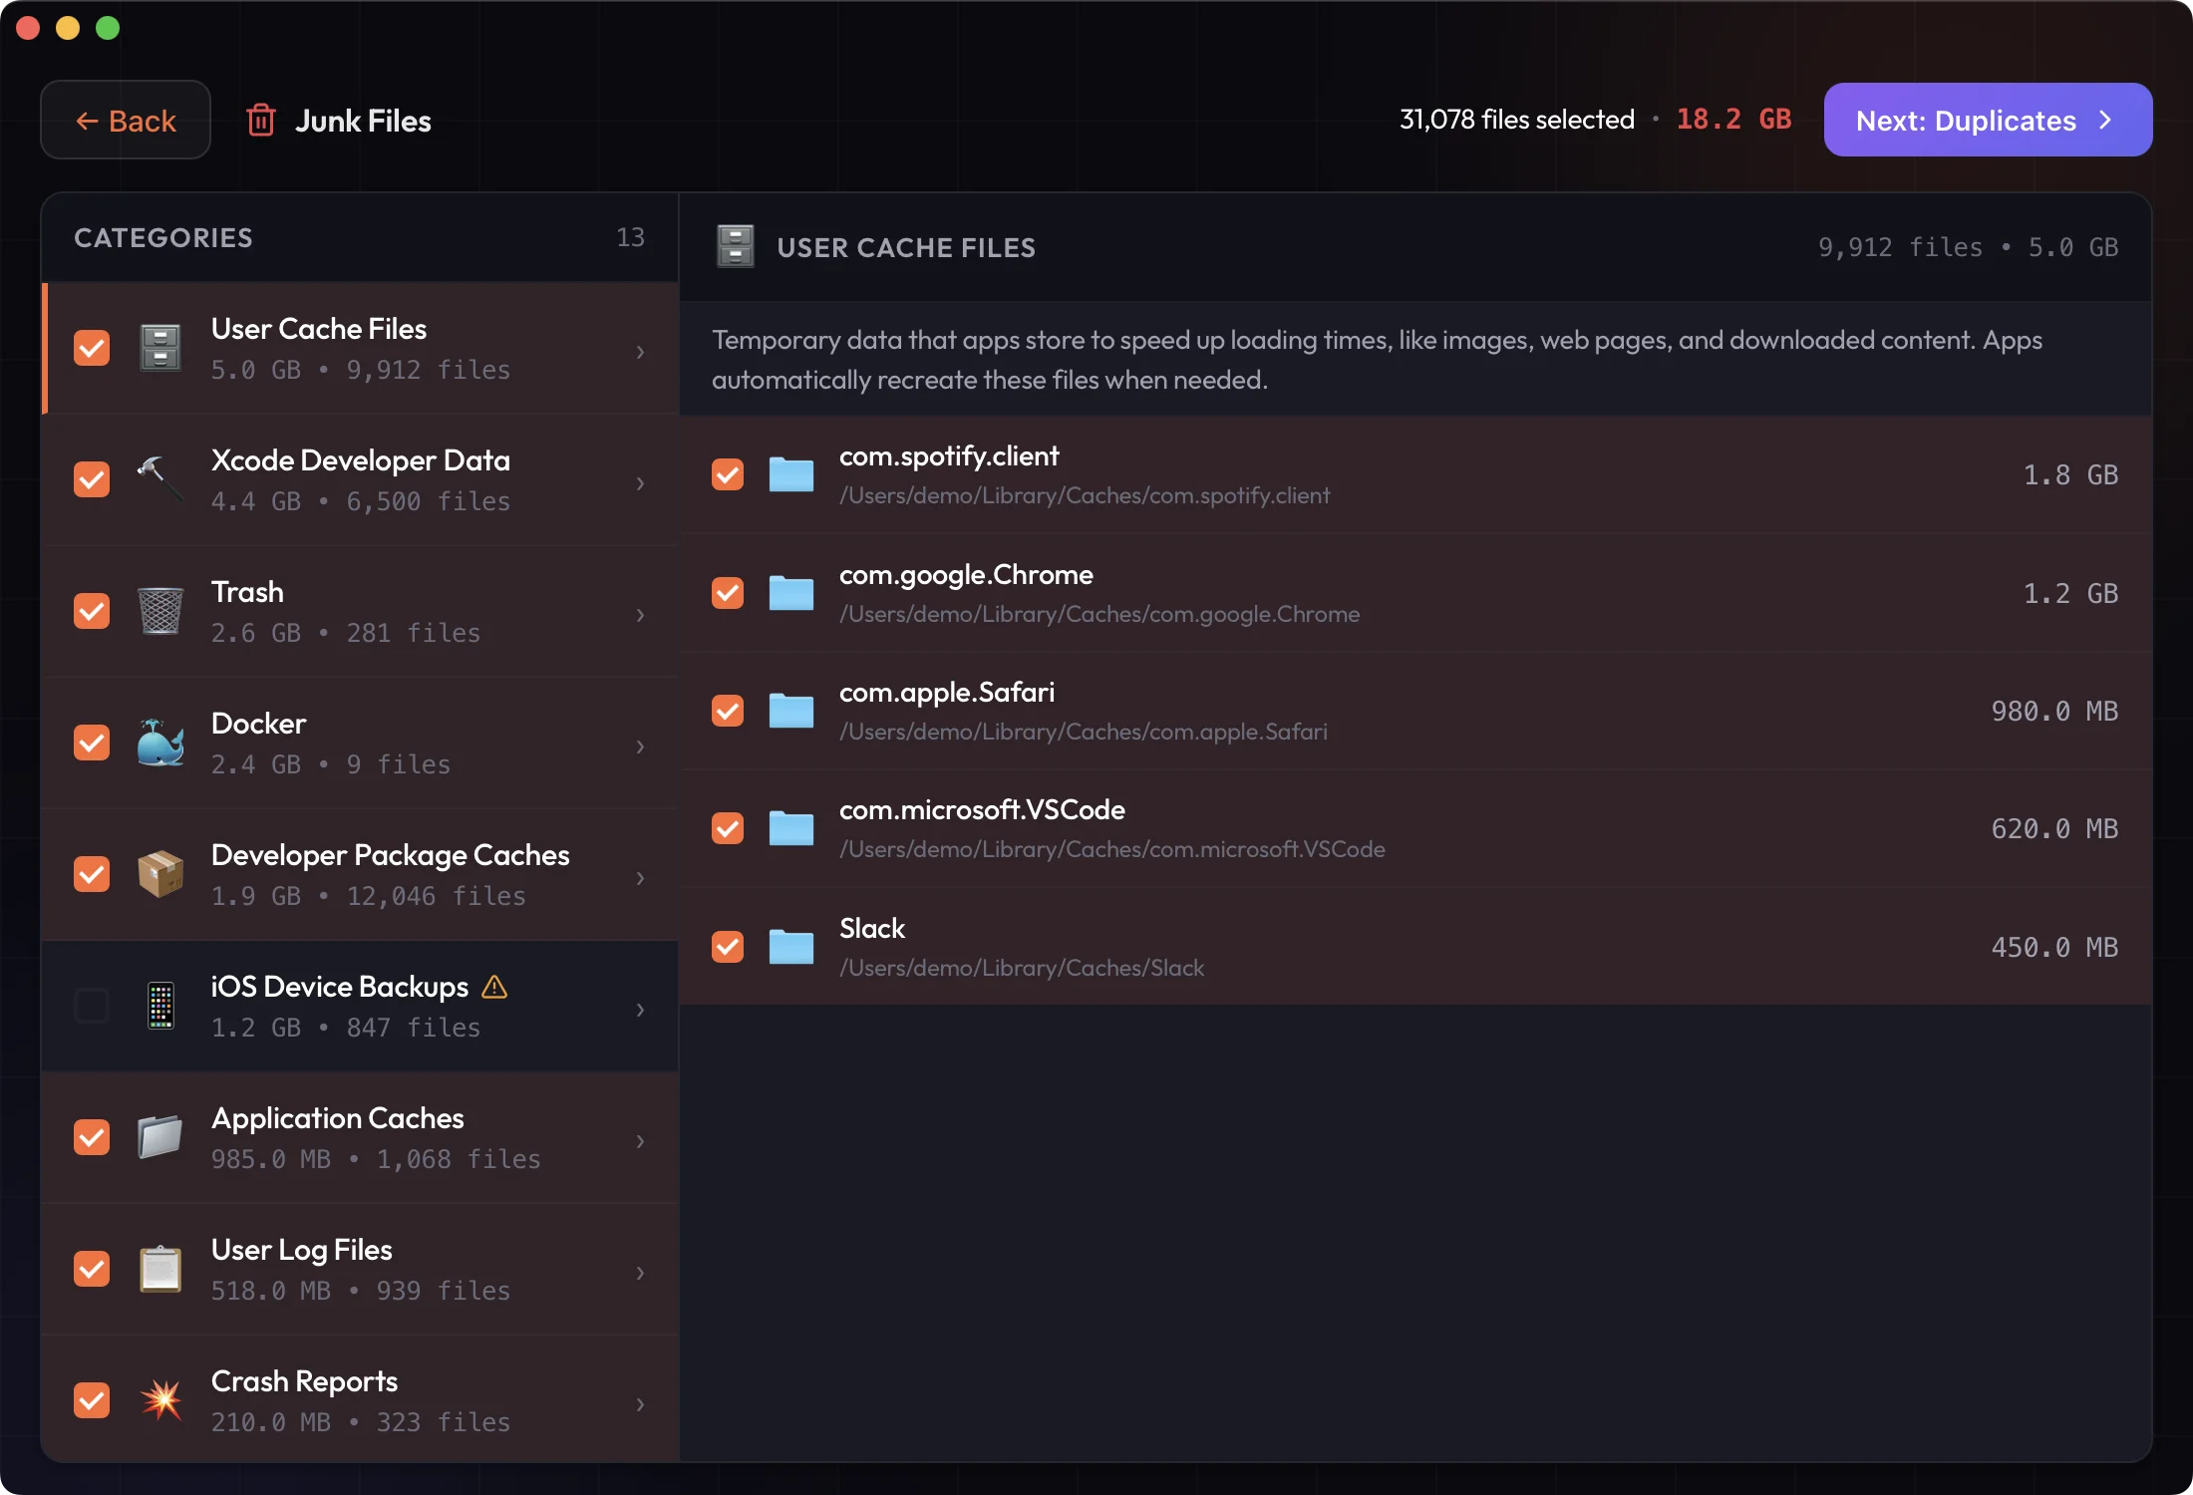Image resolution: width=2193 pixels, height=1495 pixels.
Task: Click the com.spotify.client folder icon
Action: [791, 474]
